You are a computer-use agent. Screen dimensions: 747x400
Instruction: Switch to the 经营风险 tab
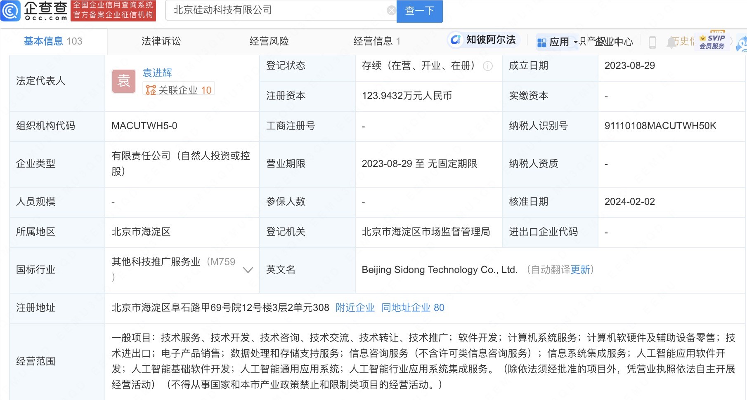point(269,41)
